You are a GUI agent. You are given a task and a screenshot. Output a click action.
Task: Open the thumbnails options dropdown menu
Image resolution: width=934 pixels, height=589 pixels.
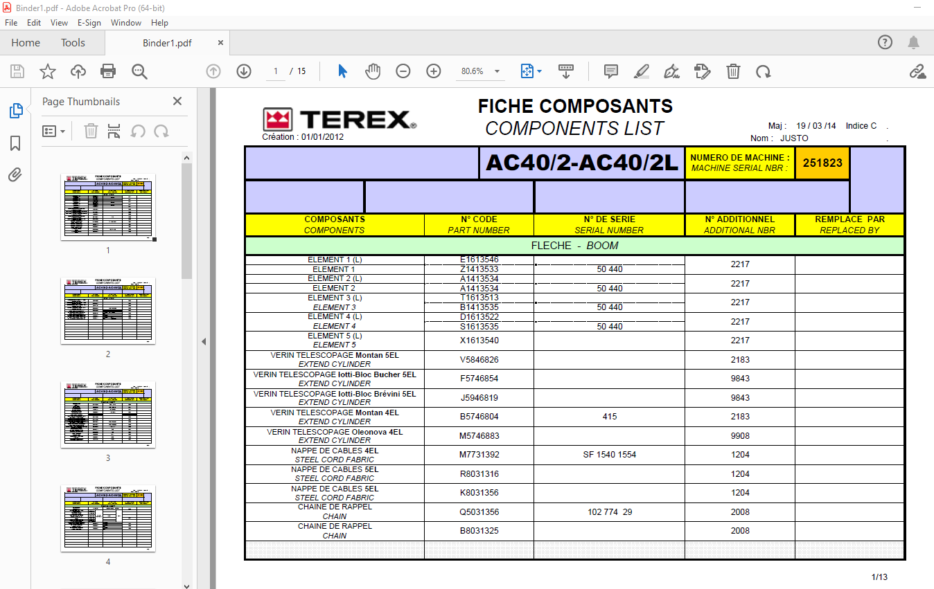[53, 131]
